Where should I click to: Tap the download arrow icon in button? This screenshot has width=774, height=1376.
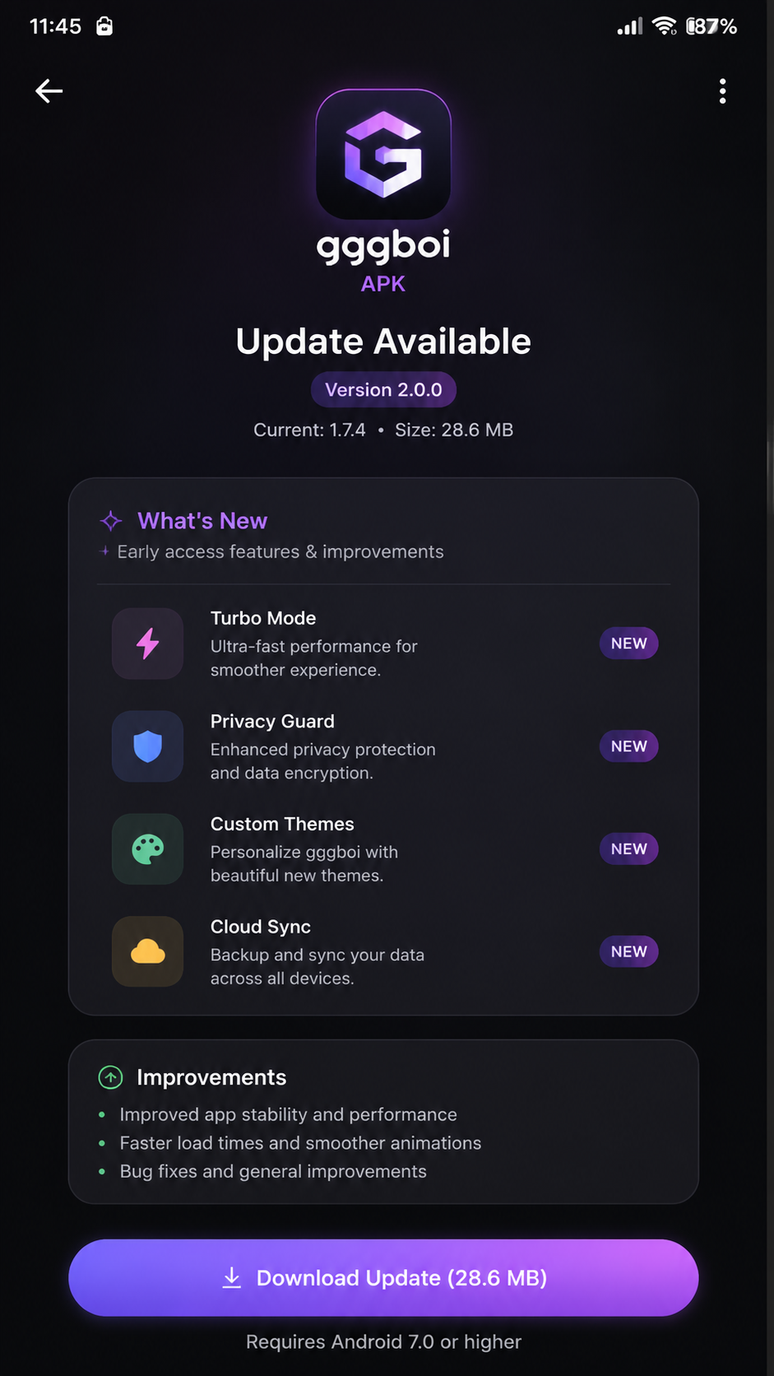click(232, 1277)
